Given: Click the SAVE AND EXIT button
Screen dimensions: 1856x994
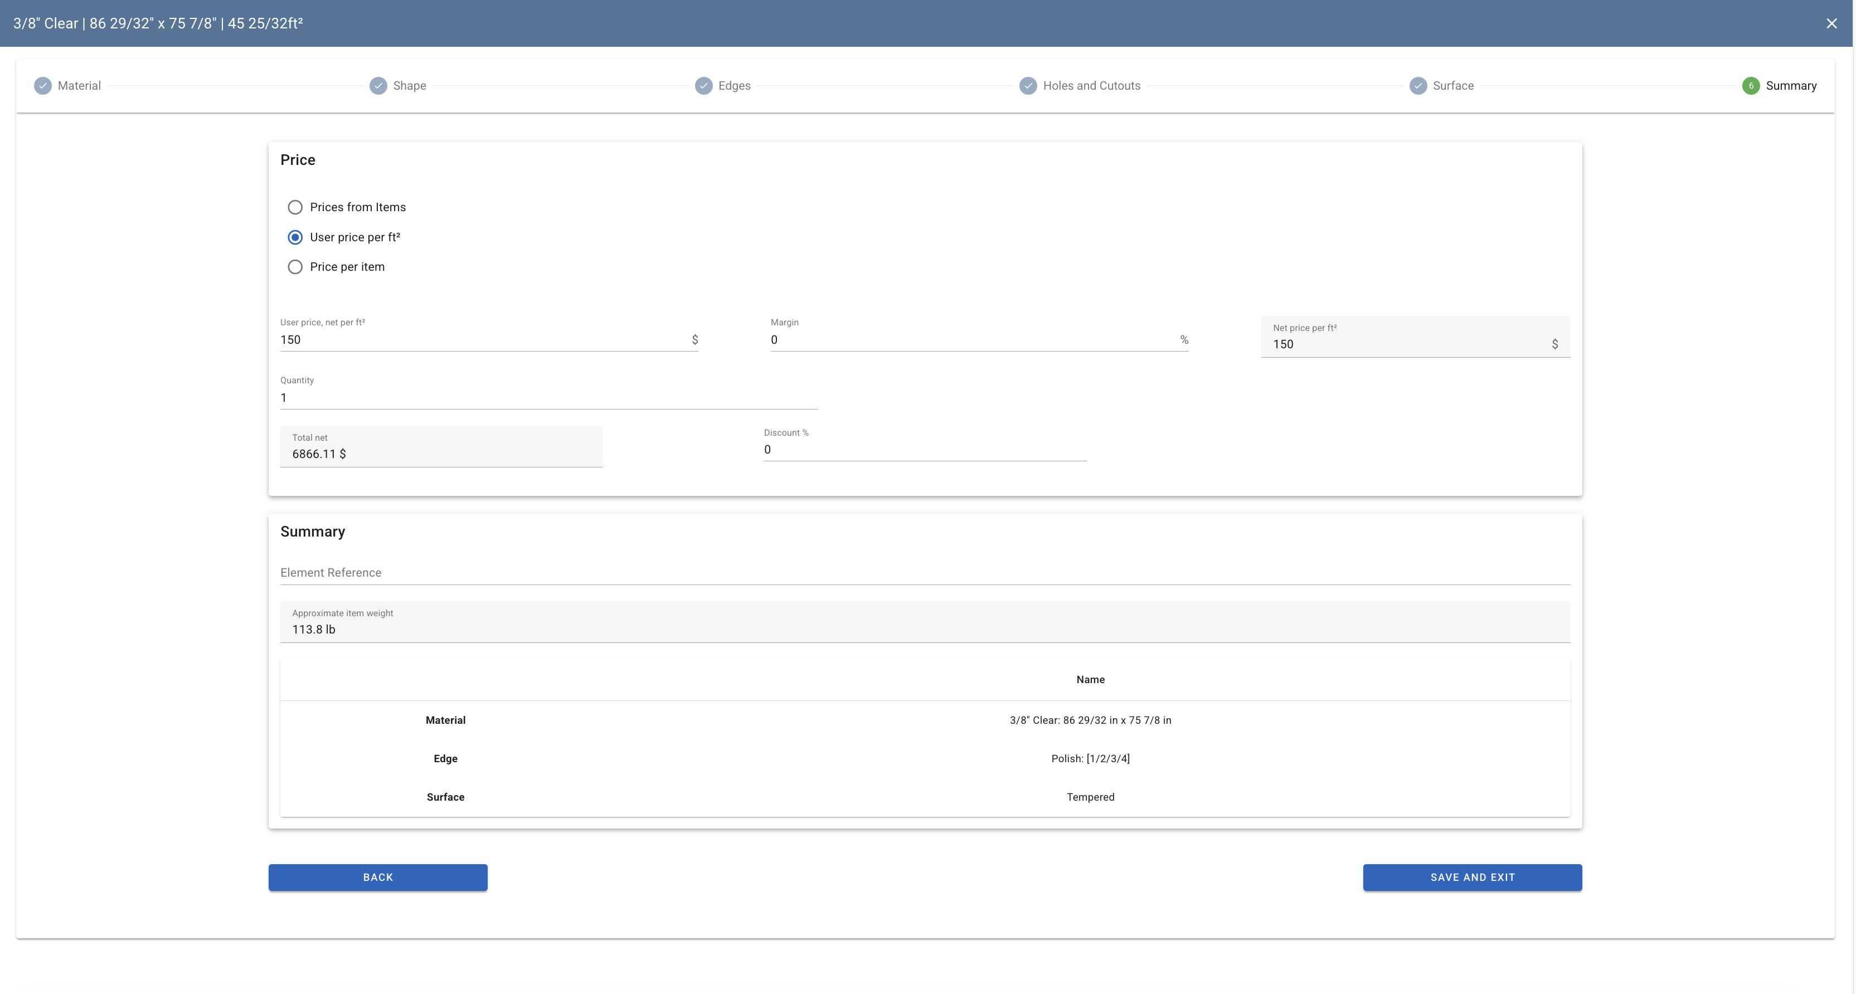Looking at the screenshot, I should pyautogui.click(x=1472, y=878).
